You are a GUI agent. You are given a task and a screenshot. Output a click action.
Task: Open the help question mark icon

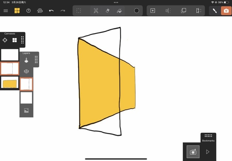point(28,11)
